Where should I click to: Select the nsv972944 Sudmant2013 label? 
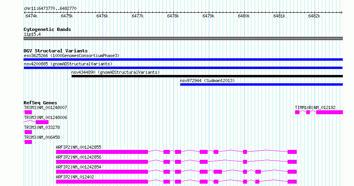pos(207,81)
